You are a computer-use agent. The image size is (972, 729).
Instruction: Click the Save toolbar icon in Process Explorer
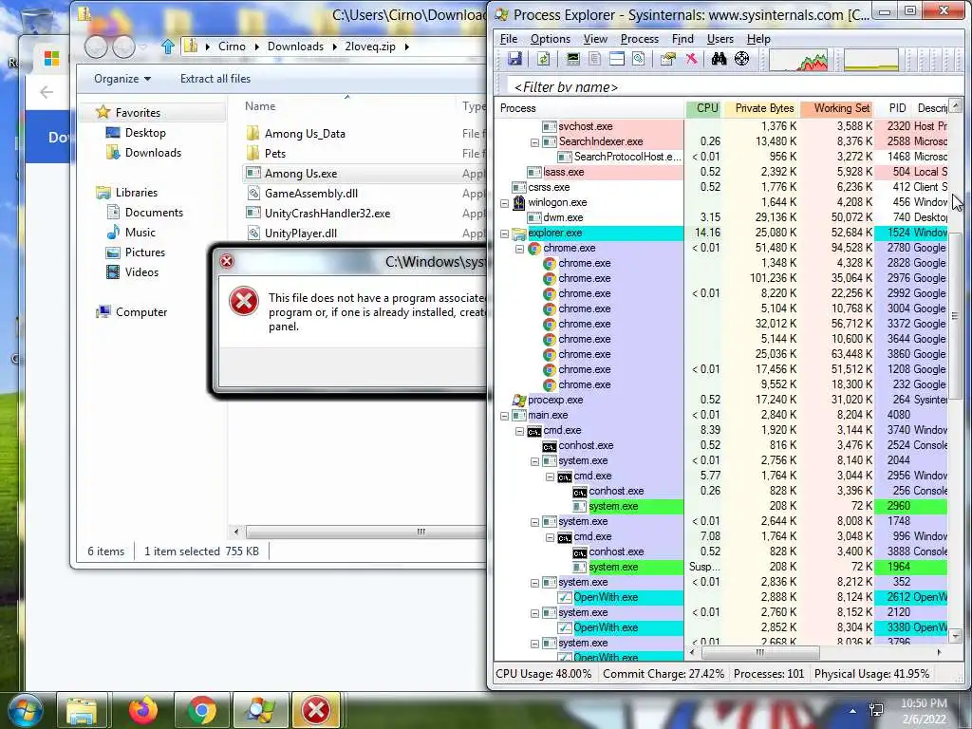tap(514, 59)
